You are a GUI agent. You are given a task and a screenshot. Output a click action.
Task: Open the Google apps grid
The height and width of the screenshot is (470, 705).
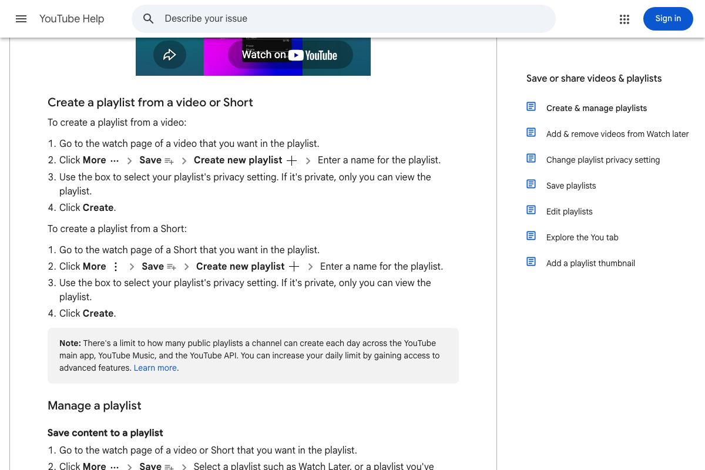[x=625, y=19]
